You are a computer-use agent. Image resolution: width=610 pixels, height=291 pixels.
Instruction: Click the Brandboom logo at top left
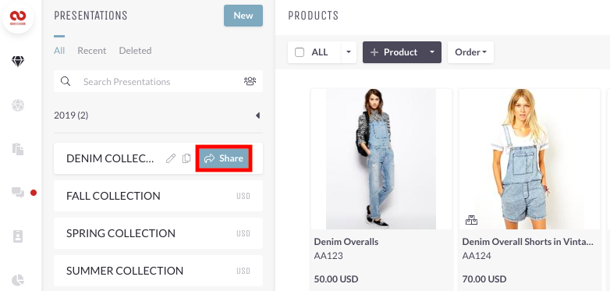tap(18, 17)
